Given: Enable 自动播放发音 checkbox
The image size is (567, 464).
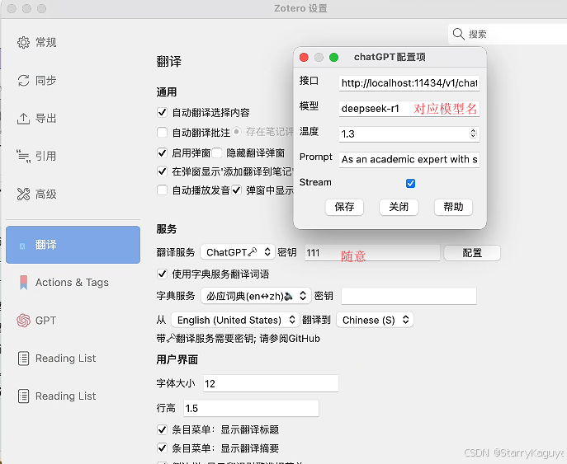Looking at the screenshot, I should (162, 190).
